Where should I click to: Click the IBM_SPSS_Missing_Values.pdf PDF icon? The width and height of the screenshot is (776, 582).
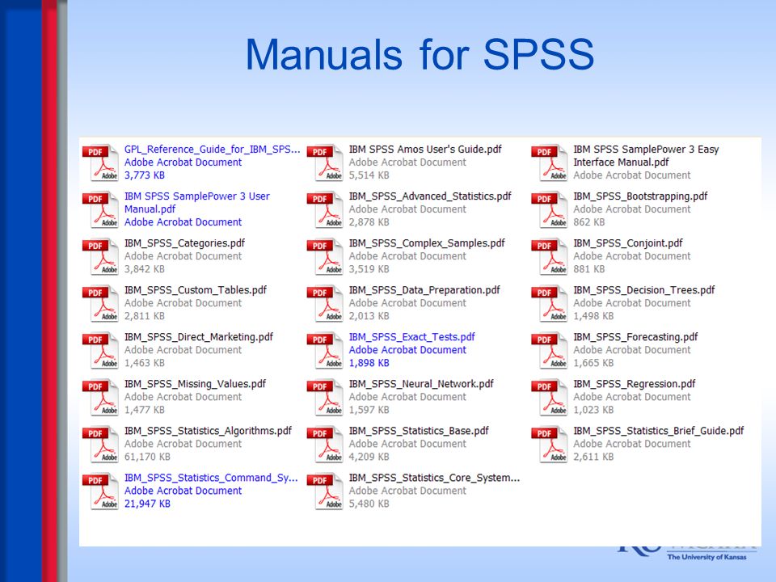coord(100,397)
